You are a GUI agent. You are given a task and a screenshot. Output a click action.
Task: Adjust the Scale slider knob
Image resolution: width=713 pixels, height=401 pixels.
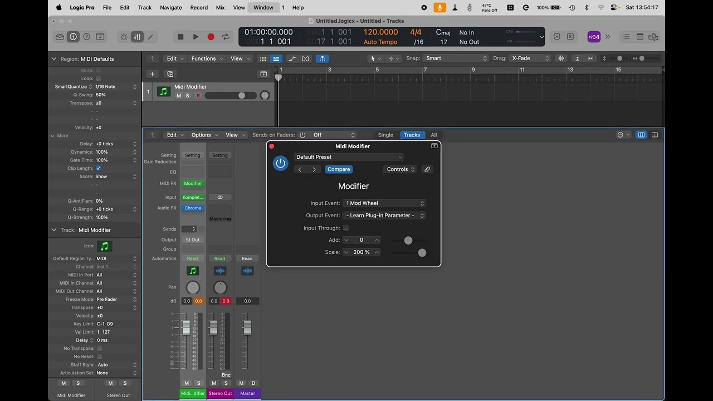tap(422, 253)
